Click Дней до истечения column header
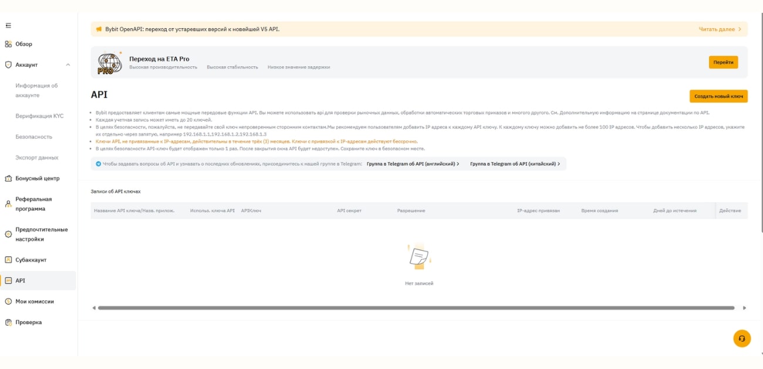Image resolution: width=763 pixels, height=369 pixels. pyautogui.click(x=675, y=210)
